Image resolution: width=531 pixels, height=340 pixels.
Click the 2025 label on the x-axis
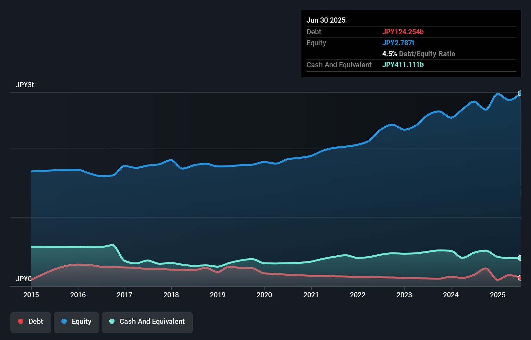(x=498, y=295)
